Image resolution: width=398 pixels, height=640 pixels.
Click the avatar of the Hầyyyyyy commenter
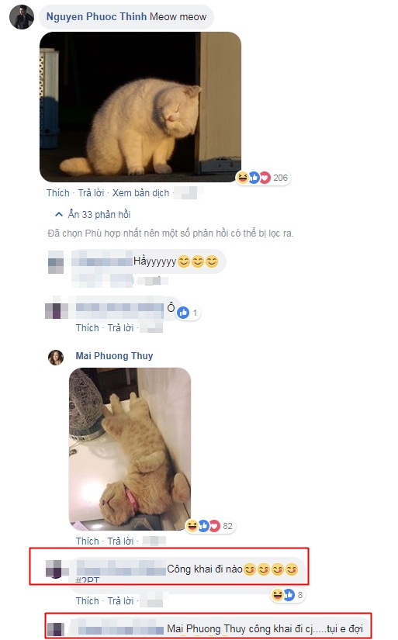(56, 262)
